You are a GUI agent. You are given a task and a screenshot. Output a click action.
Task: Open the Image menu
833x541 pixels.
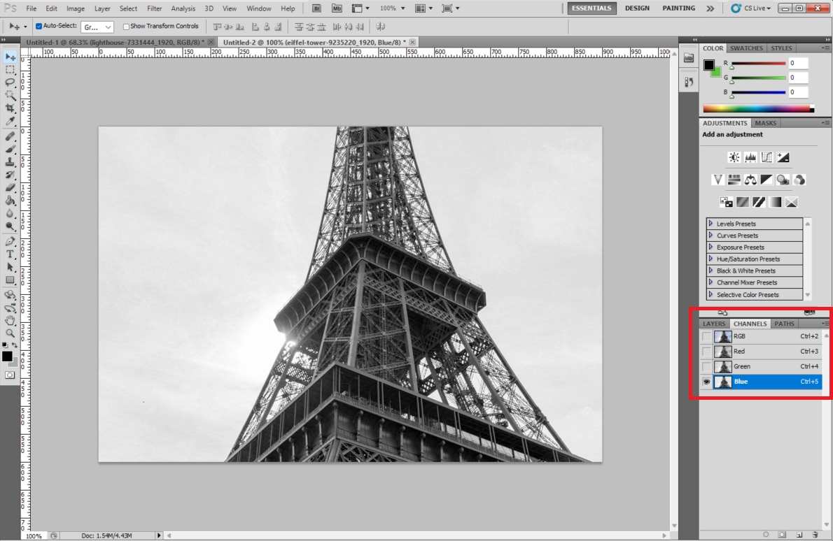(76, 8)
